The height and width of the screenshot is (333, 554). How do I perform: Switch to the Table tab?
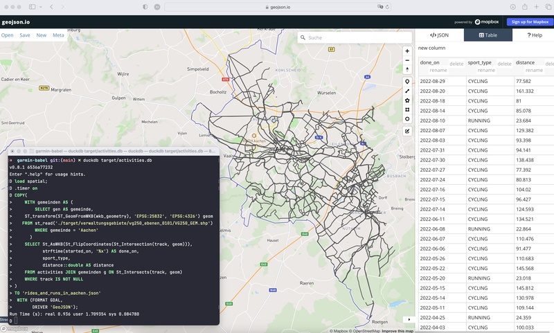click(488, 35)
